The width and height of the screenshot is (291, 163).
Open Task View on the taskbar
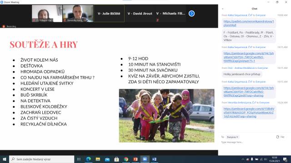point(79,159)
